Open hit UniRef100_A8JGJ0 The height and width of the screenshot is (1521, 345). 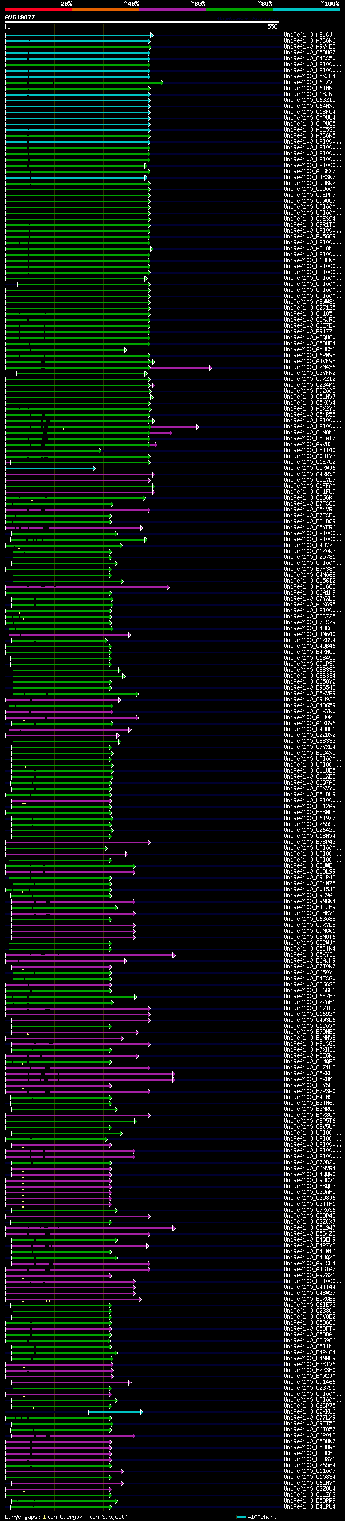click(309, 35)
